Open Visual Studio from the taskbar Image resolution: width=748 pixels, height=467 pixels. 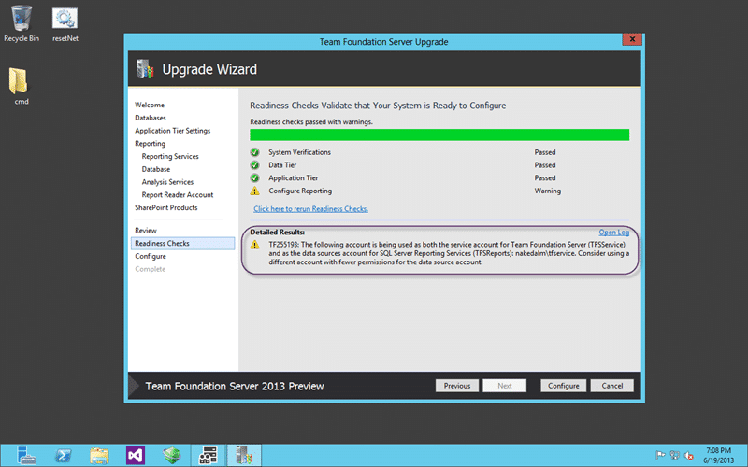coord(136,456)
